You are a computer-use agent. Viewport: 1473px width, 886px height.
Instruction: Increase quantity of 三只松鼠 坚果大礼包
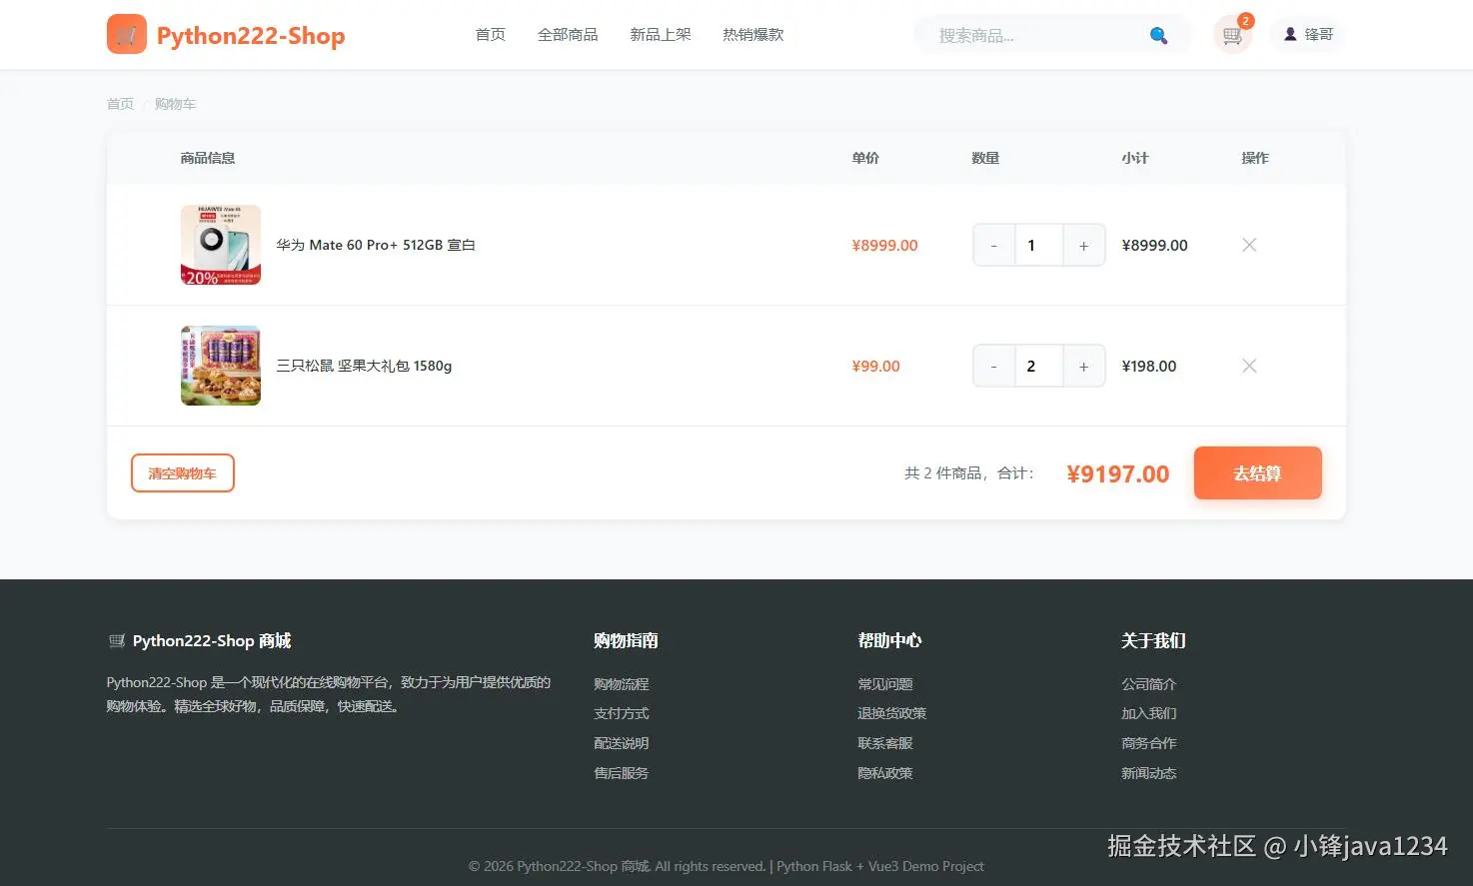(1084, 367)
